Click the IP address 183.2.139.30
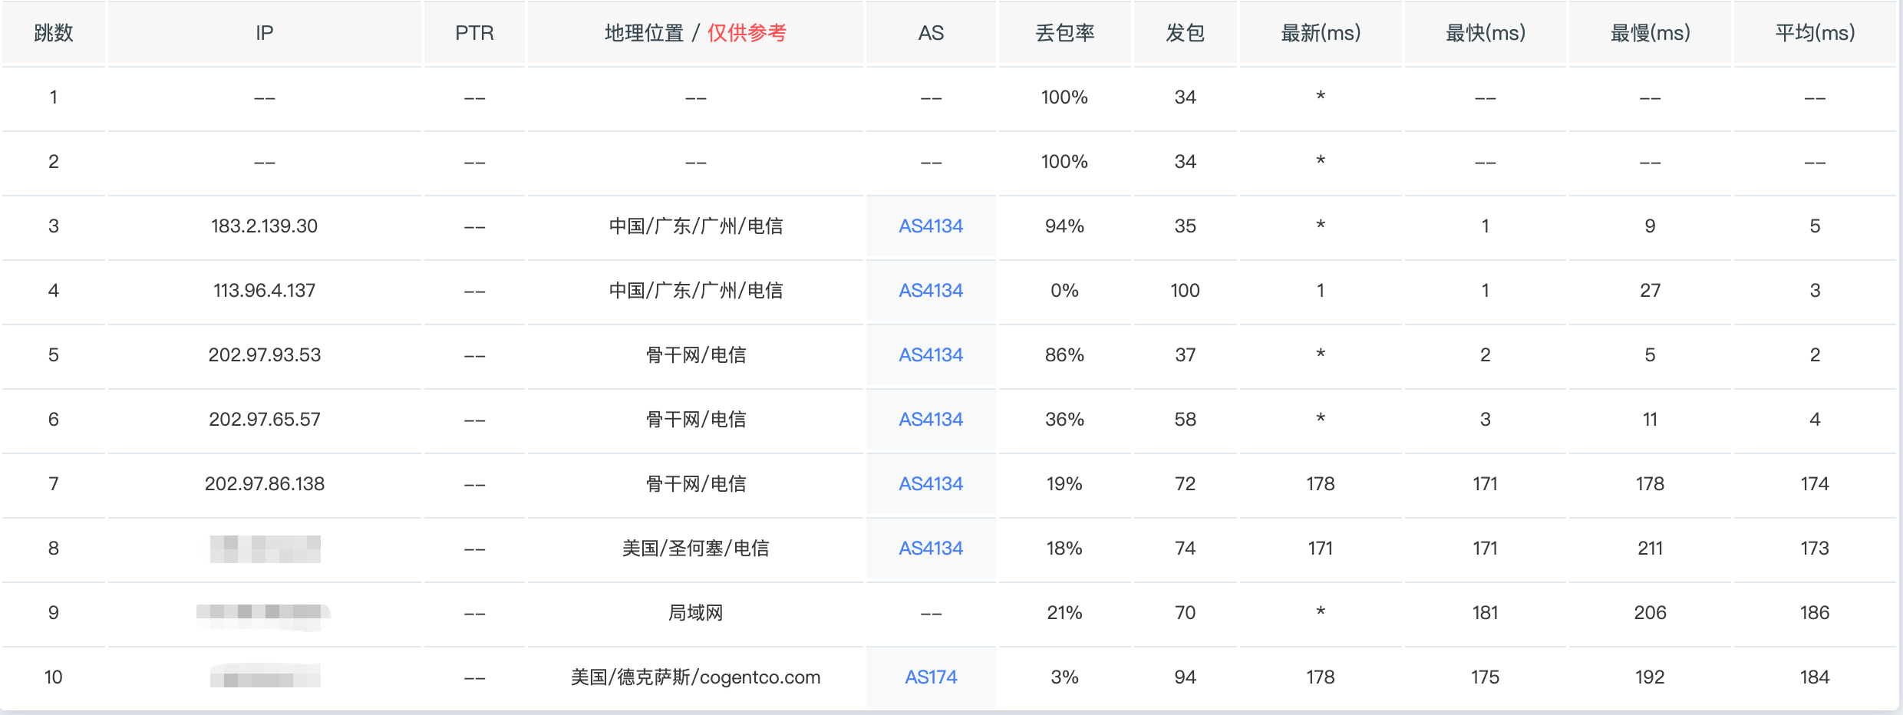 click(x=264, y=226)
